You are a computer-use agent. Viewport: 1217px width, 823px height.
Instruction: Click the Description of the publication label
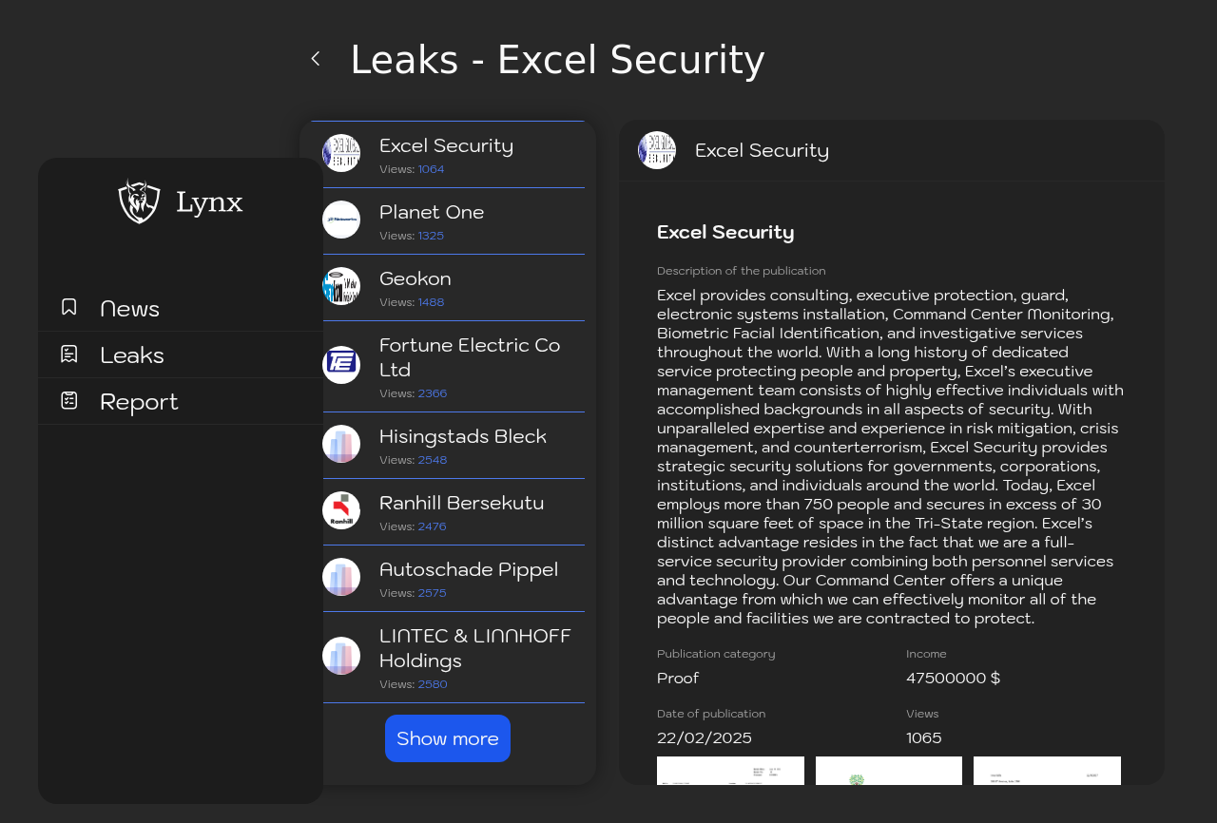point(742,271)
